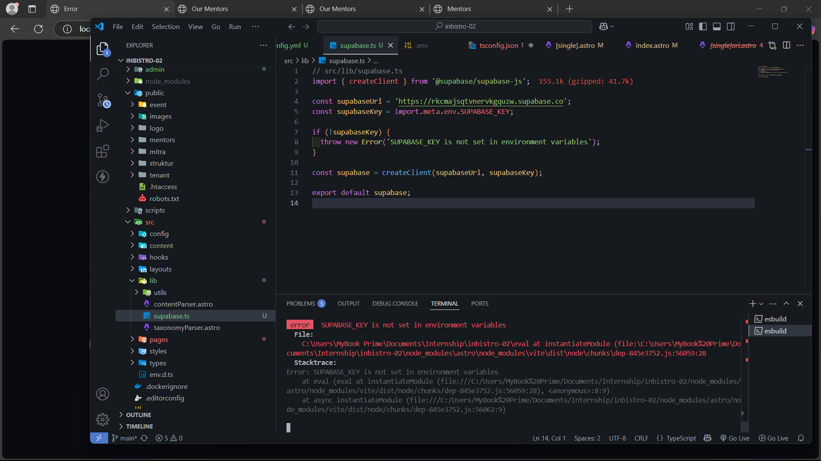Click the Accounts icon in activity bar
This screenshot has width=821, height=461.
coord(103,394)
